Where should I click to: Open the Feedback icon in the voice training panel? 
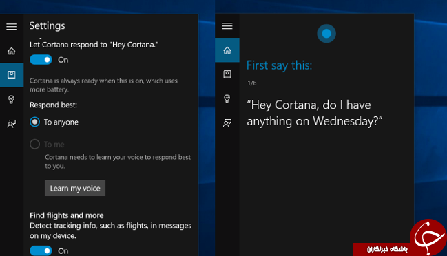click(x=227, y=123)
